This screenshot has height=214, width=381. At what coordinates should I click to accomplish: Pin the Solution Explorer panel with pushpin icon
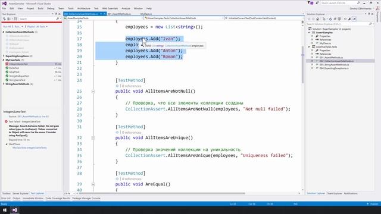tap(369, 14)
